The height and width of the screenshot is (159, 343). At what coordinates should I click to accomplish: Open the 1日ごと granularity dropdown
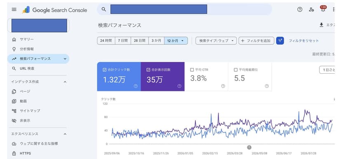(327, 70)
